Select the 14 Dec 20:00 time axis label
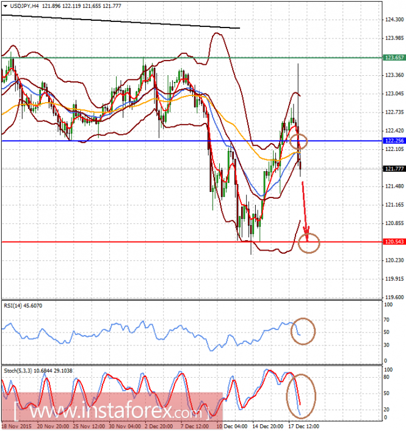Screen dimensions: 406x431 (267, 426)
